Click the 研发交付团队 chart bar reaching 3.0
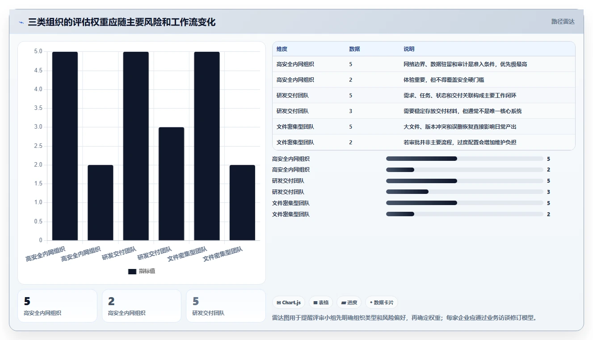The height and width of the screenshot is (340, 593). coord(171,184)
